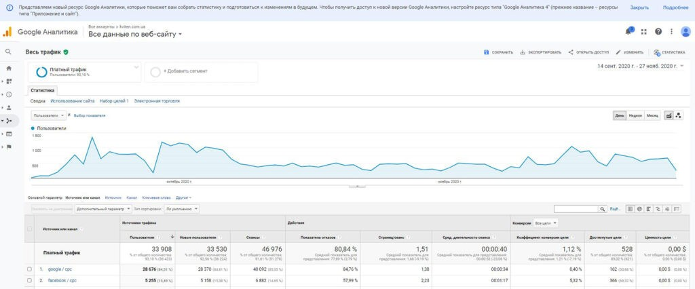Switch chart to motion bubble type
Image resolution: width=695 pixels, height=289 pixels.
(678, 115)
